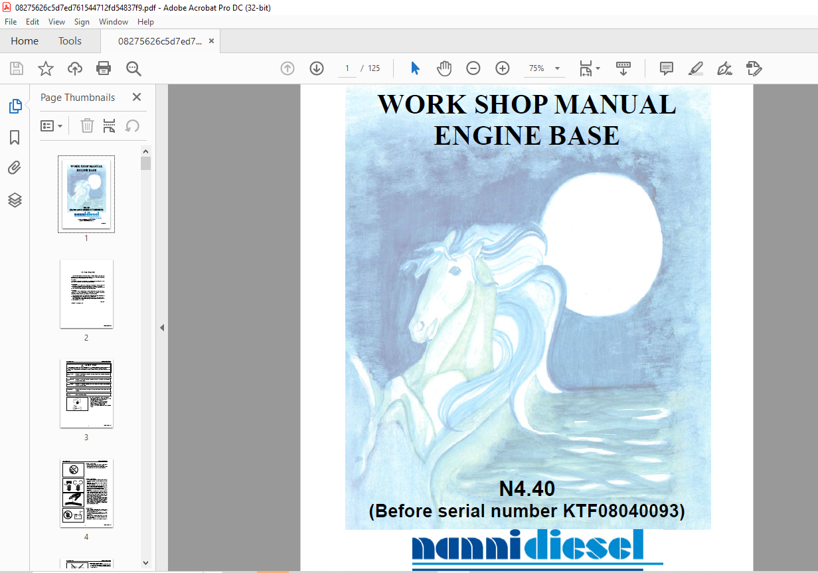Zoom in with plus button
818x573 pixels.
(x=503, y=68)
